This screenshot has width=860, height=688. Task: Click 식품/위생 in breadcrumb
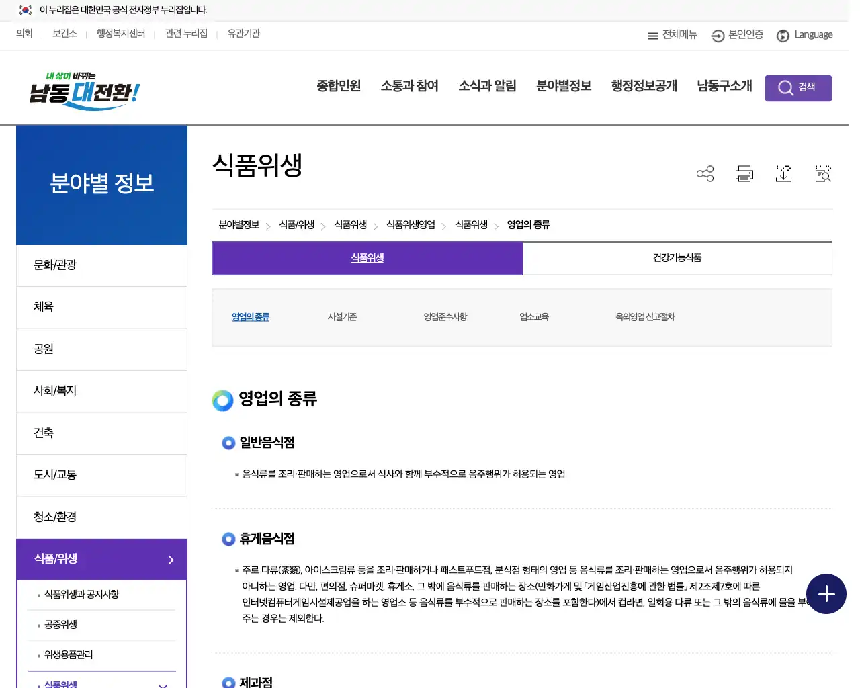pos(297,225)
